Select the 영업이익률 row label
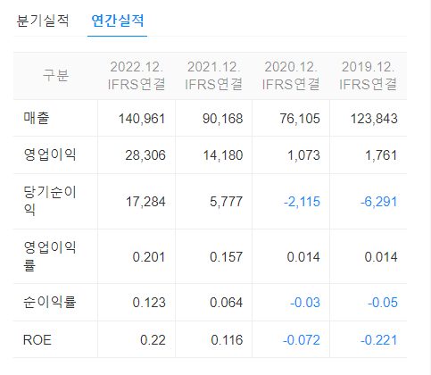 50,256
